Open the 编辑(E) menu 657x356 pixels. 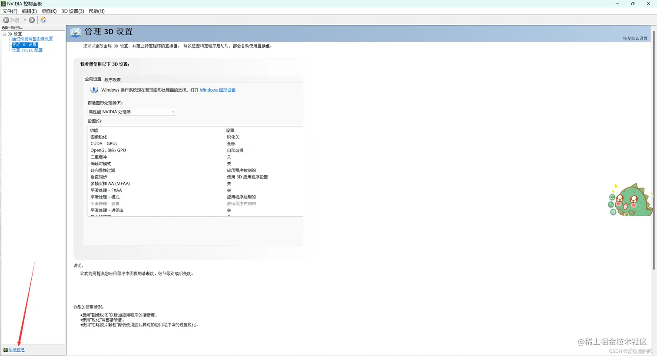point(30,11)
